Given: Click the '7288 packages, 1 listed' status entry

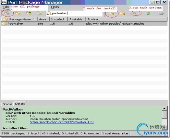Looking at the screenshot, I should (x=20, y=133).
